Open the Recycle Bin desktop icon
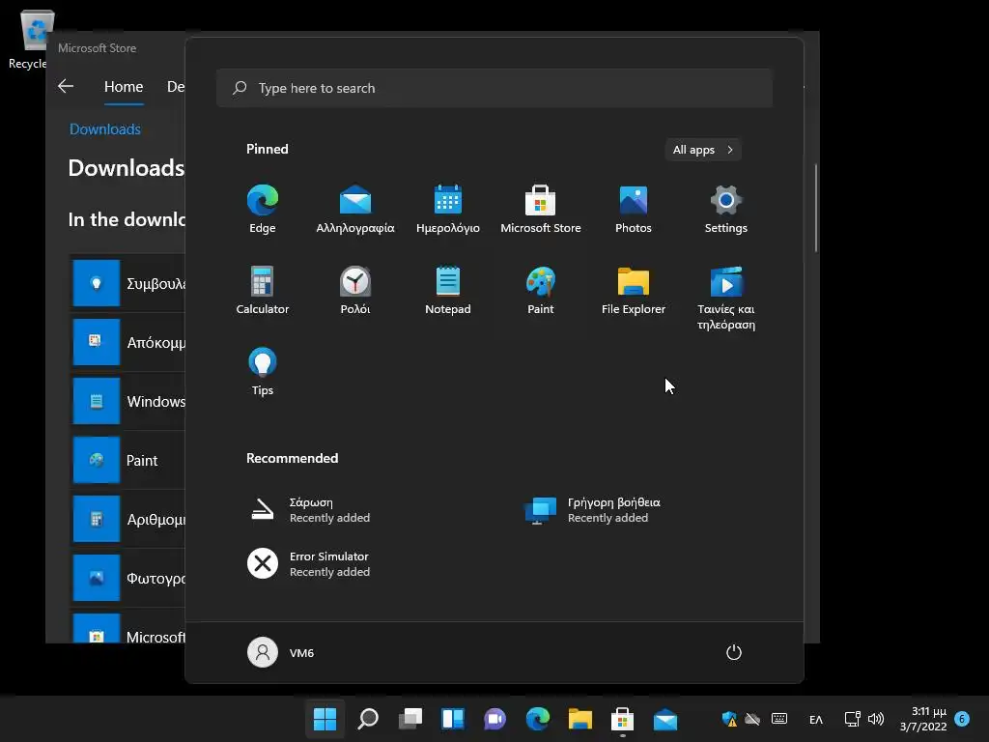The image size is (989, 742). [36, 38]
